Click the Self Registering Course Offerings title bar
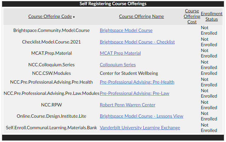 (x=113, y=4)
